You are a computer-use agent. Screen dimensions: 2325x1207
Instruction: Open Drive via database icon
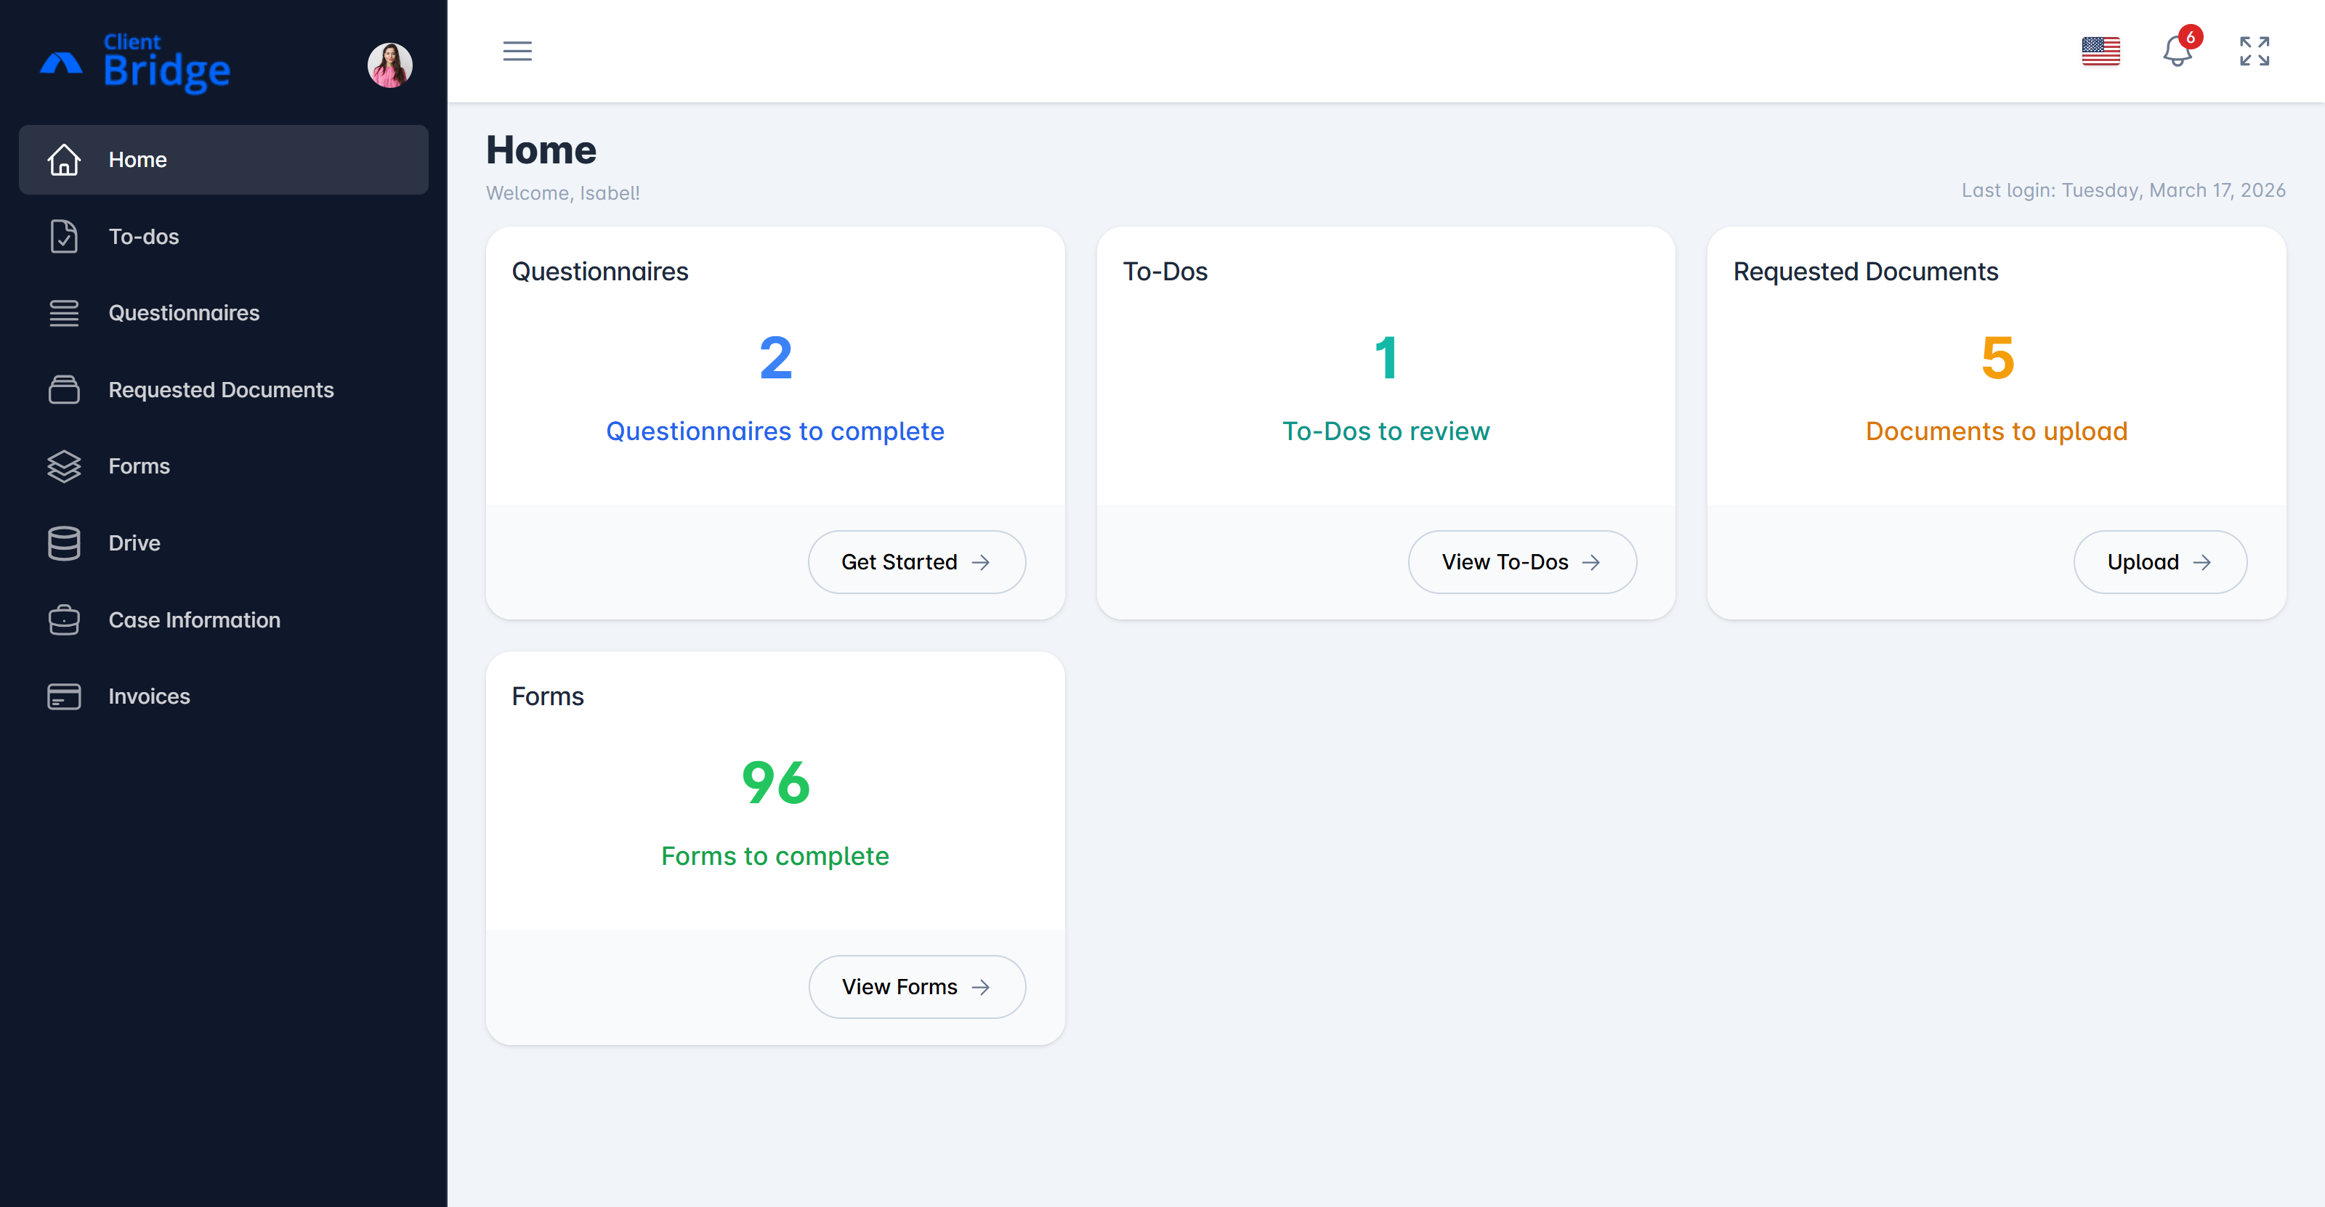click(63, 543)
